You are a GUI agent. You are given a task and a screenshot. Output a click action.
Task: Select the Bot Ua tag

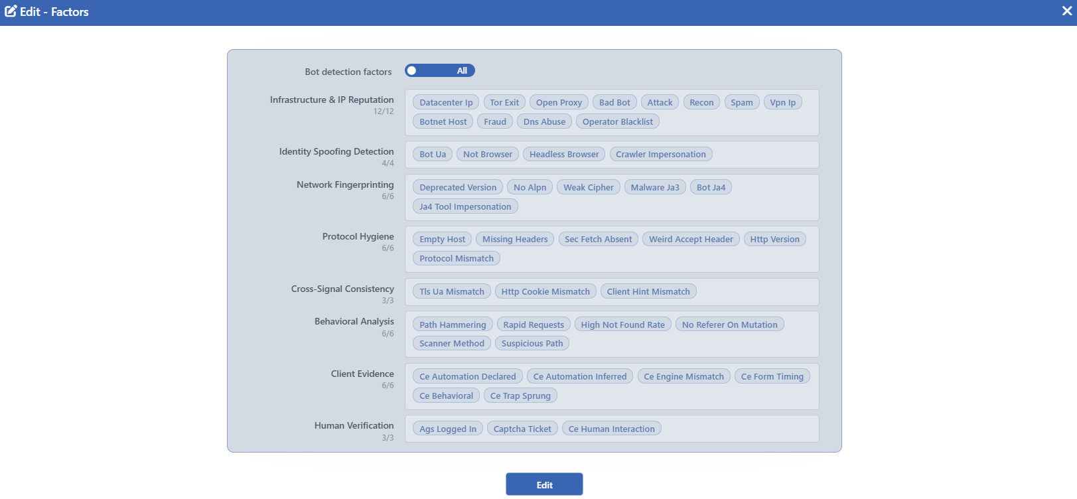point(433,154)
